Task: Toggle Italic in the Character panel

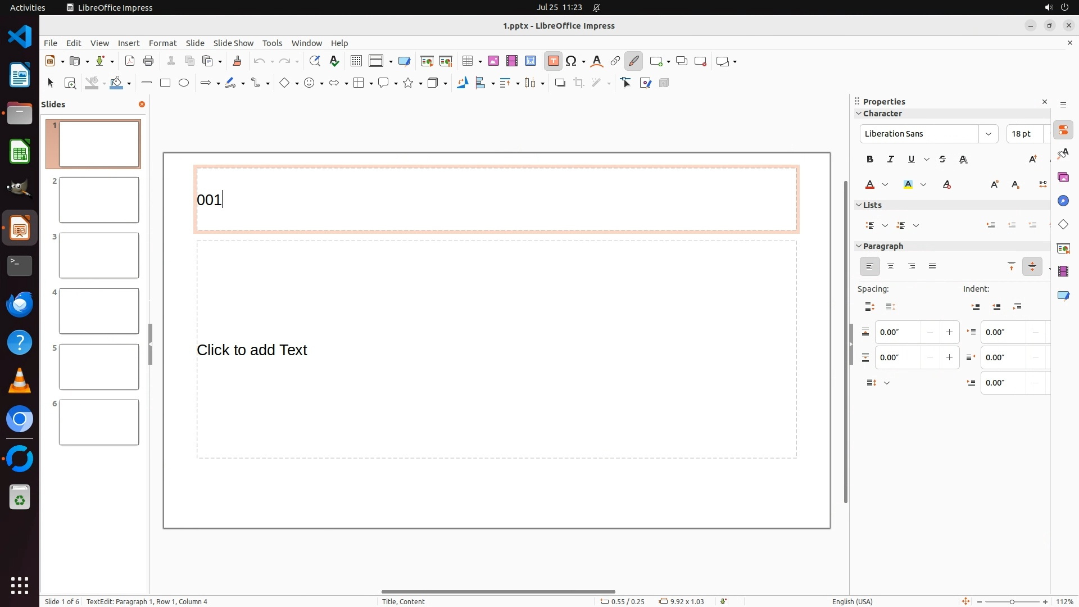Action: [891, 160]
